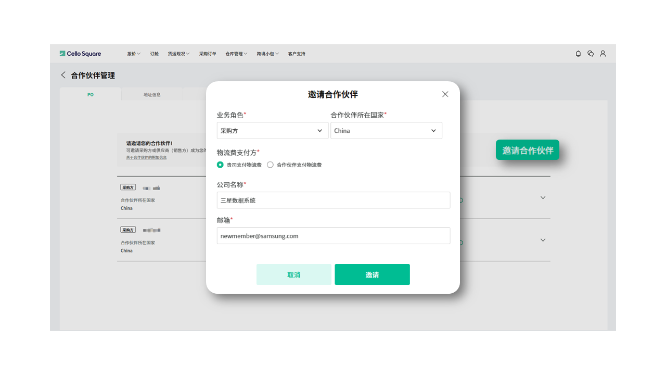Open the language switcher icon

click(590, 53)
